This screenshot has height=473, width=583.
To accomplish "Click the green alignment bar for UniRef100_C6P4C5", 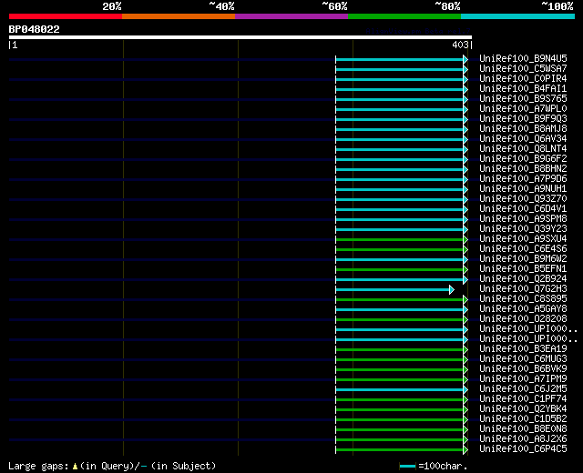I will tap(399, 450).
